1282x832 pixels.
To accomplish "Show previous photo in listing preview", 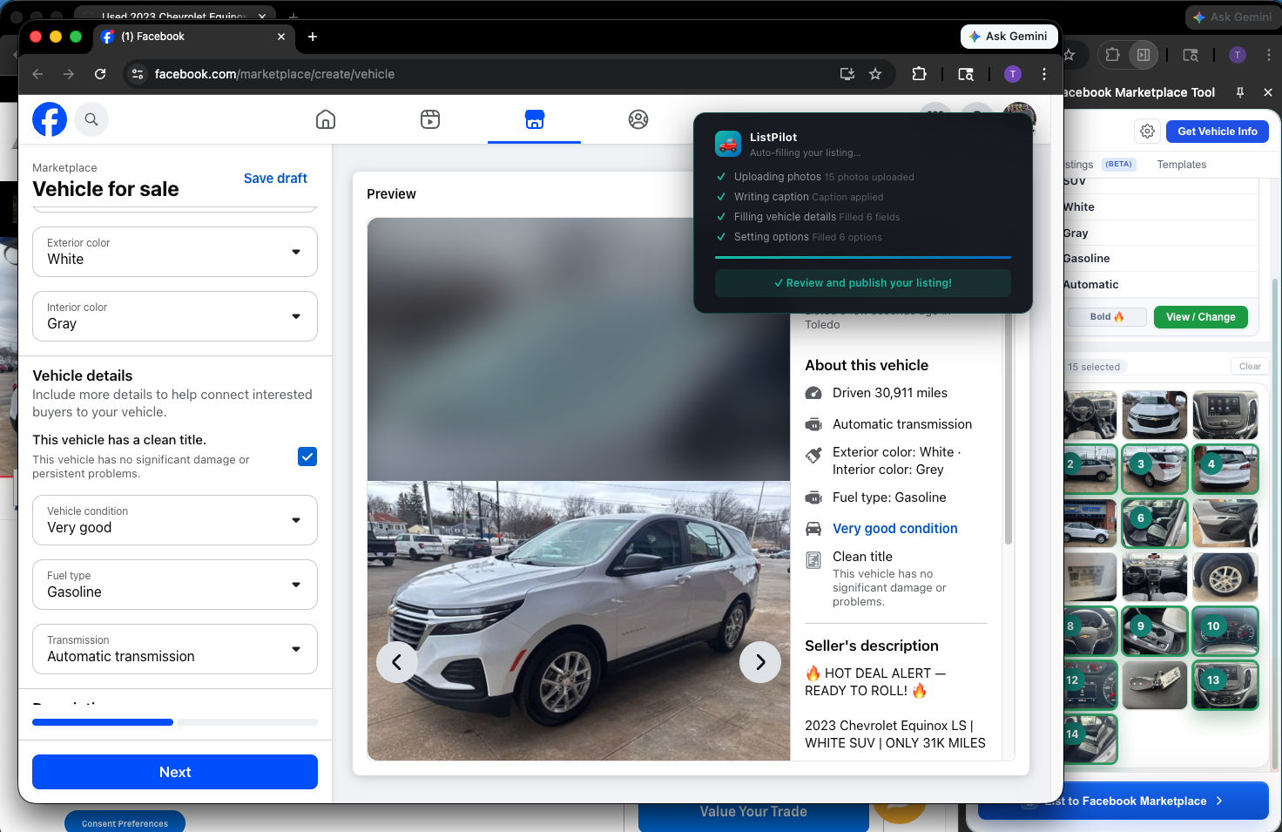I will point(396,662).
